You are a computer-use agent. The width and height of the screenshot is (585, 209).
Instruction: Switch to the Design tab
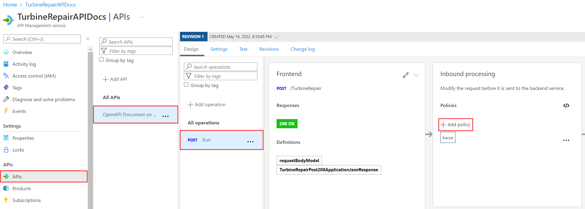pyautogui.click(x=191, y=49)
